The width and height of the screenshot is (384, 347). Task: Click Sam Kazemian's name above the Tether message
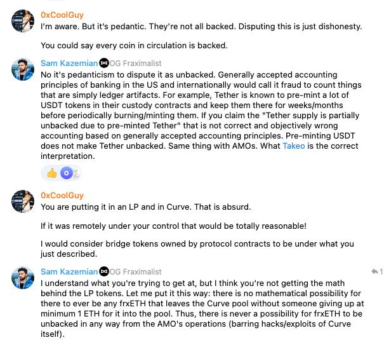pyautogui.click(x=69, y=63)
